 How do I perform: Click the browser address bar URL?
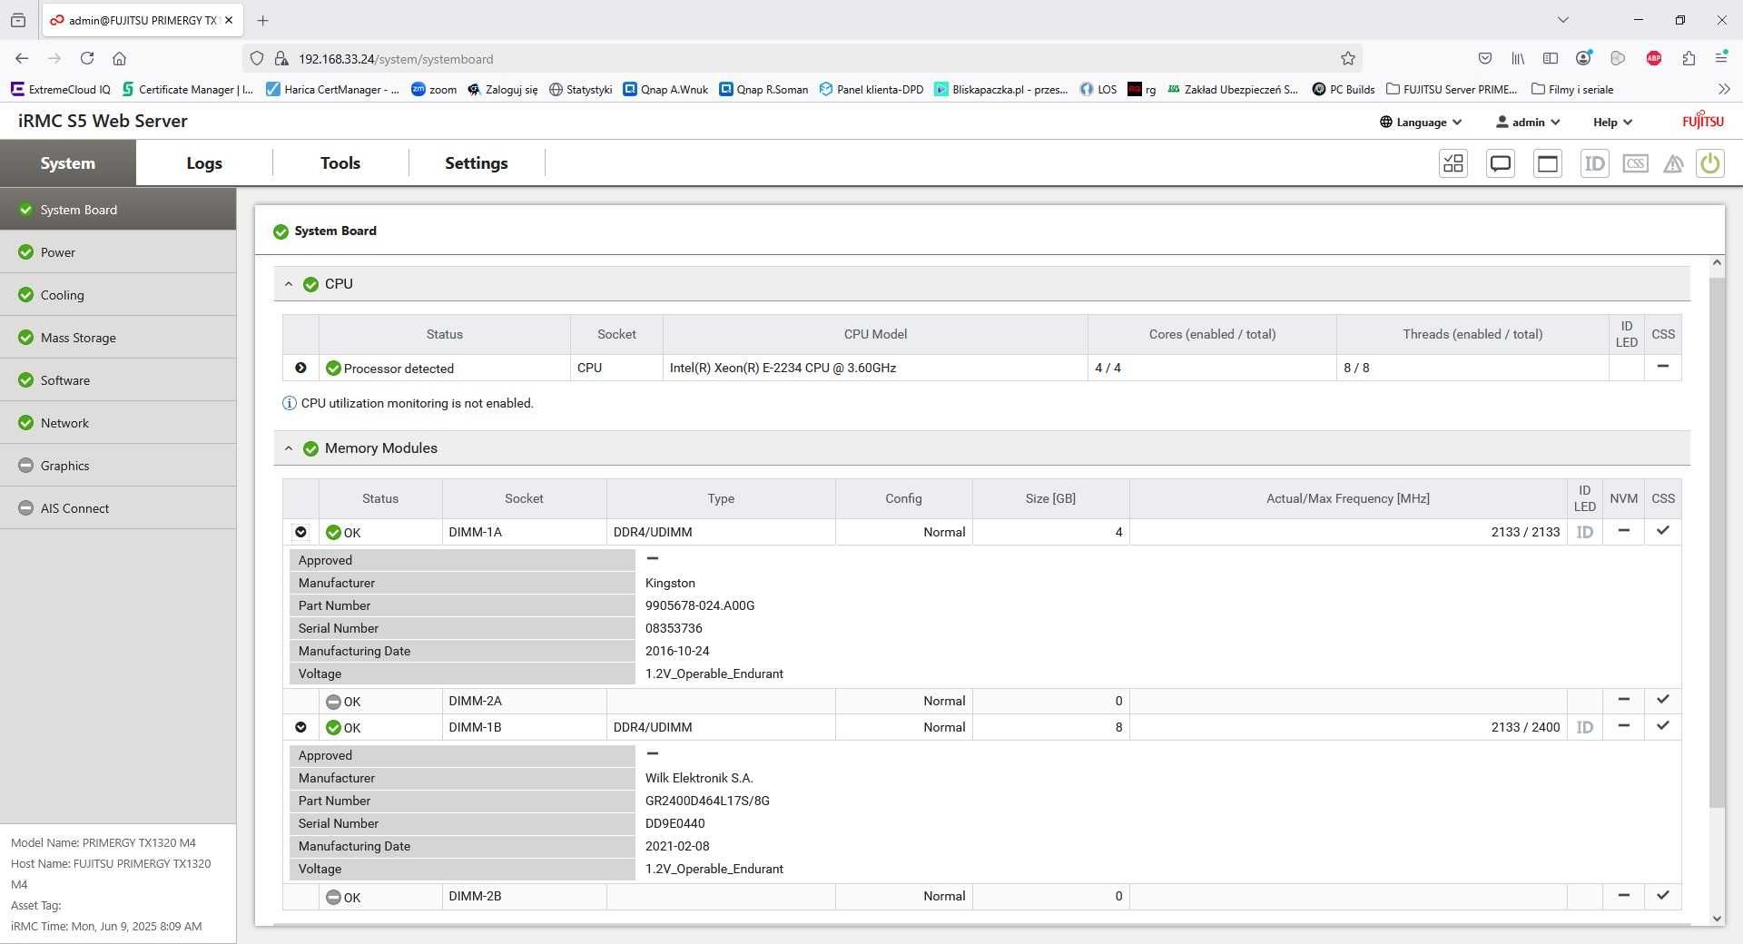396,59
